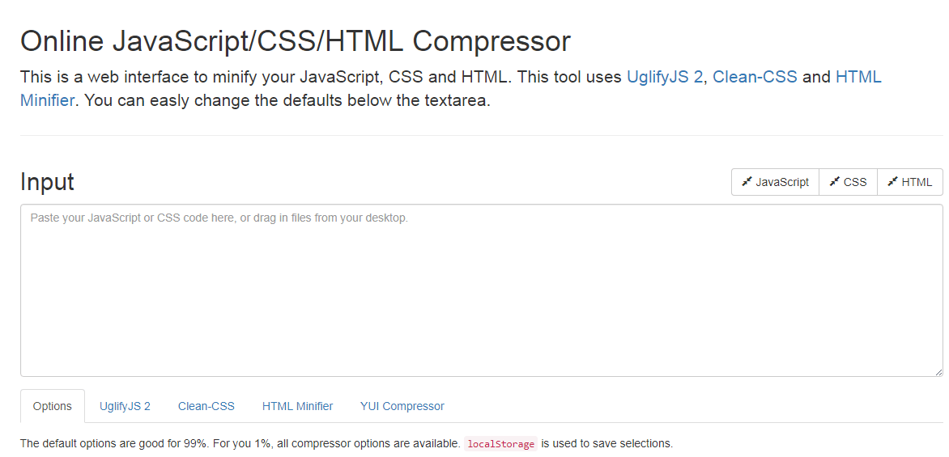This screenshot has width=949, height=457.
Task: Click the textarea resize handle corner
Action: tap(938, 372)
